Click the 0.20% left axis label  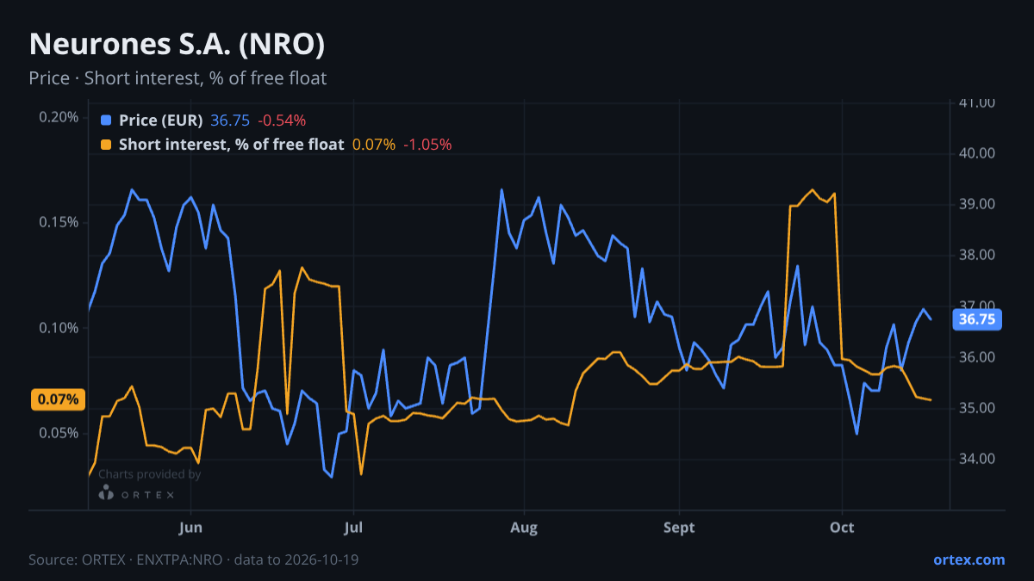coord(59,117)
